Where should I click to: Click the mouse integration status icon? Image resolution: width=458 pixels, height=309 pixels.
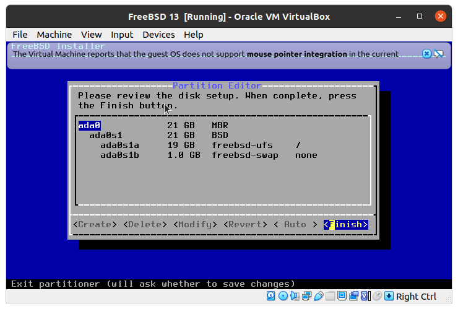click(377, 296)
